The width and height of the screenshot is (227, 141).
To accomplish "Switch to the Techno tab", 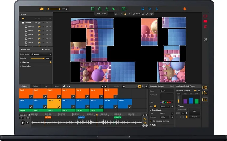I will [x=35, y=86].
